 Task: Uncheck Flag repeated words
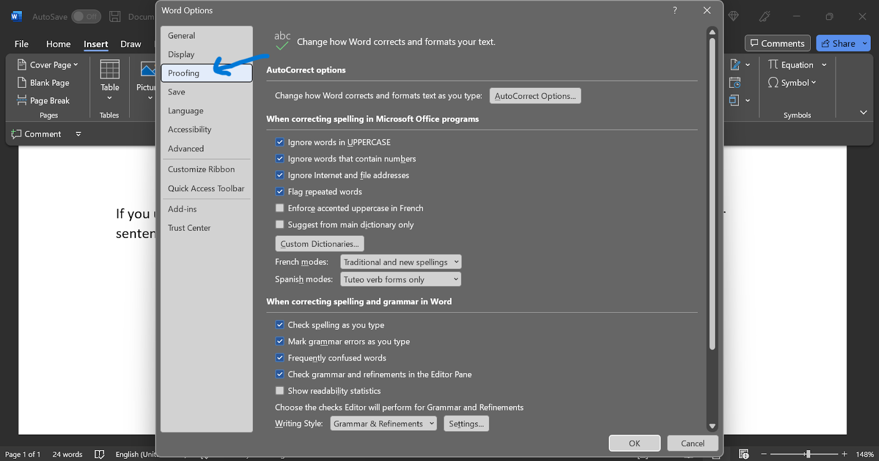pos(280,191)
